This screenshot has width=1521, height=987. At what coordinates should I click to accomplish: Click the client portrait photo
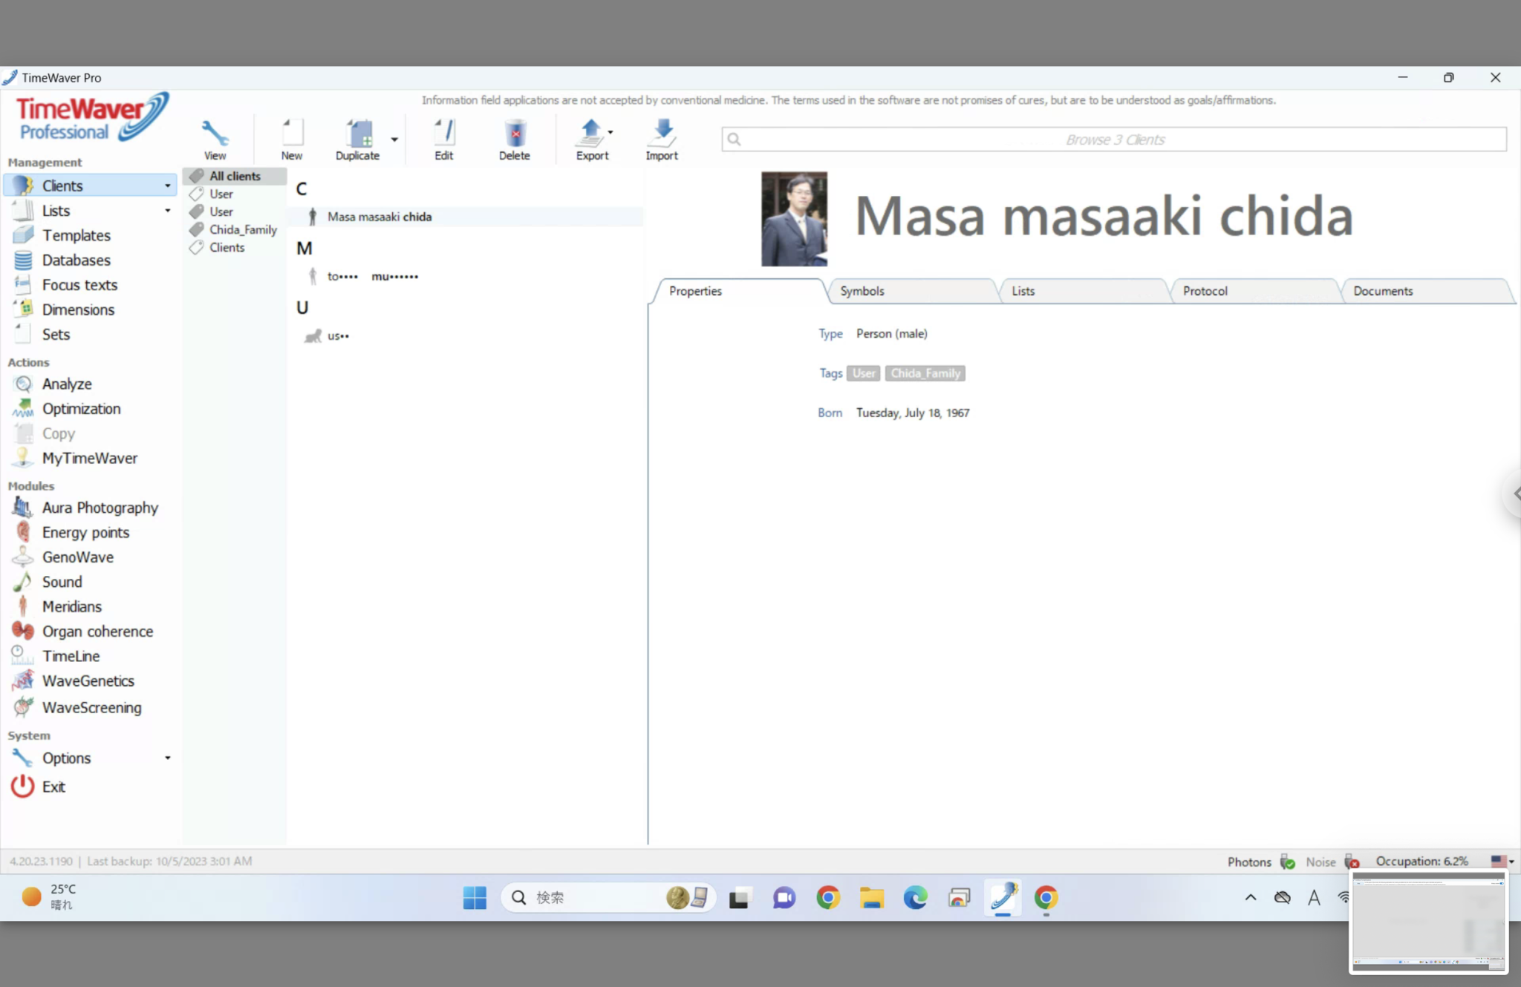pos(794,219)
